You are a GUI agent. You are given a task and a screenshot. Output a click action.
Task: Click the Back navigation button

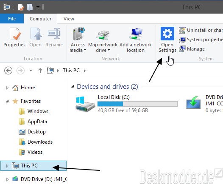coord(8,71)
